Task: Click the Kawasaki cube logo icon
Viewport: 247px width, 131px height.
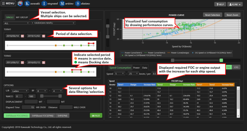Action: coord(20,4)
